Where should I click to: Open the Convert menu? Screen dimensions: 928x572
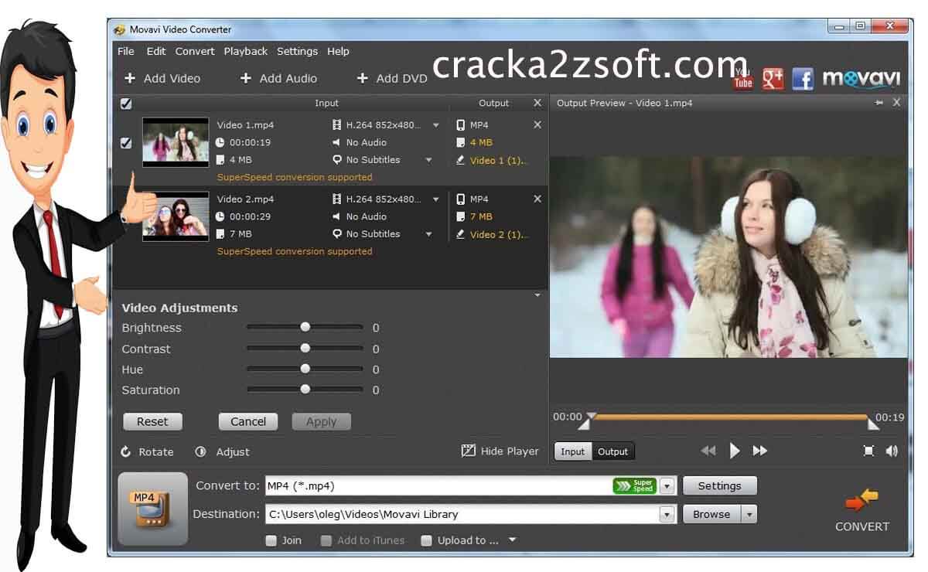(195, 51)
